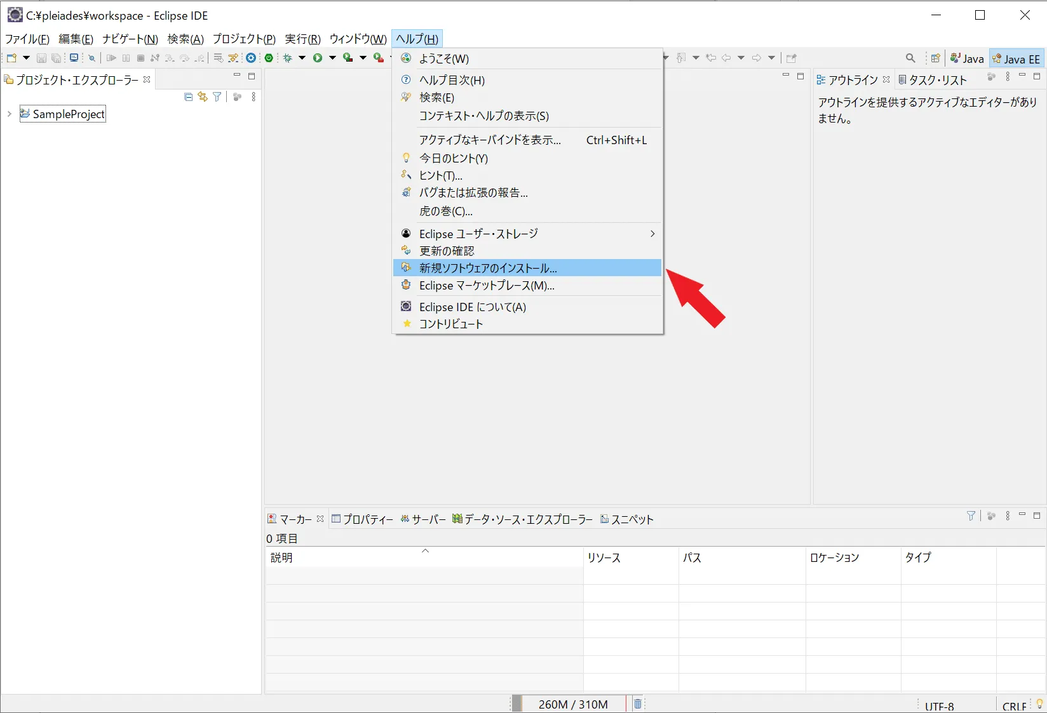Select Eclipse IDE について(A)
The image size is (1047, 713).
[528, 307]
